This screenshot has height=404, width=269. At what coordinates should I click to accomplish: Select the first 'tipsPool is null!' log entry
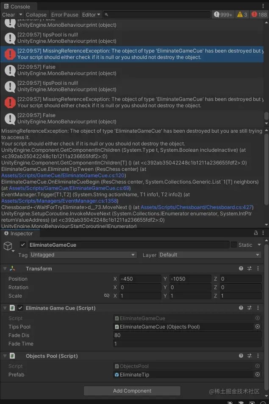132,38
